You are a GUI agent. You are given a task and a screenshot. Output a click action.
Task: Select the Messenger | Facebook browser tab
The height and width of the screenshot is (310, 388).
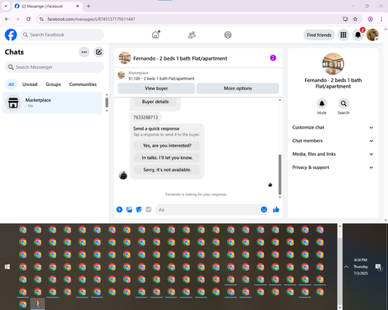pos(47,6)
